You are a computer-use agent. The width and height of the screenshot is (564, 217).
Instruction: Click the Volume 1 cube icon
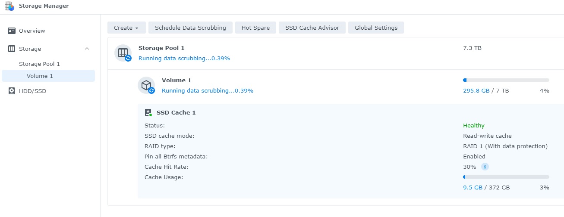coord(146,85)
